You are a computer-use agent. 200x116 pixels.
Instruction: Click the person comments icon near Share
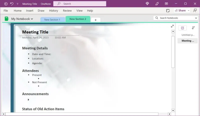pyautogui.click(x=195, y=10)
